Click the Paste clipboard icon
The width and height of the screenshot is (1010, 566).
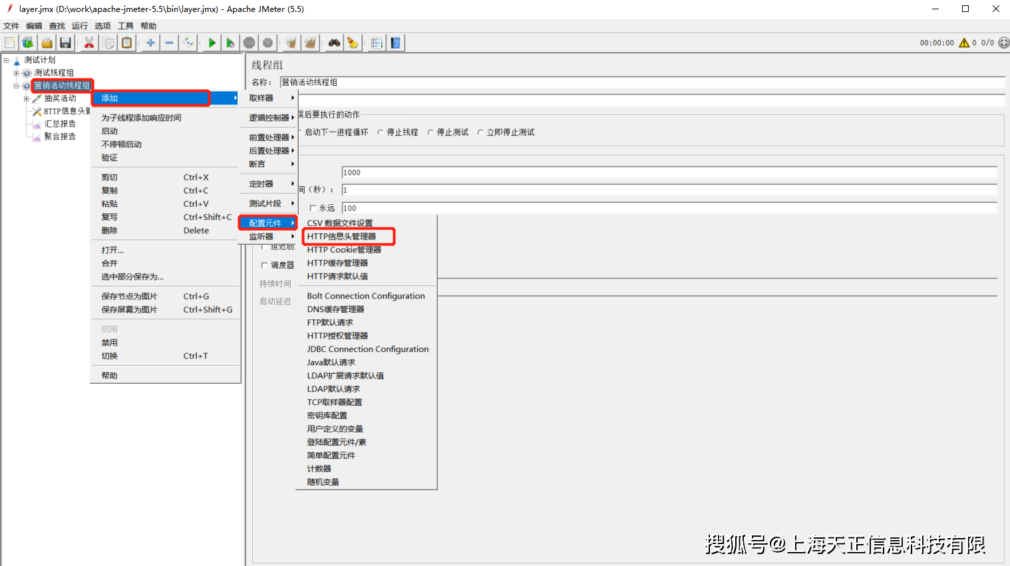[x=126, y=43]
